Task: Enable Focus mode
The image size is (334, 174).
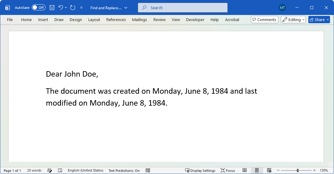Action: (228, 170)
